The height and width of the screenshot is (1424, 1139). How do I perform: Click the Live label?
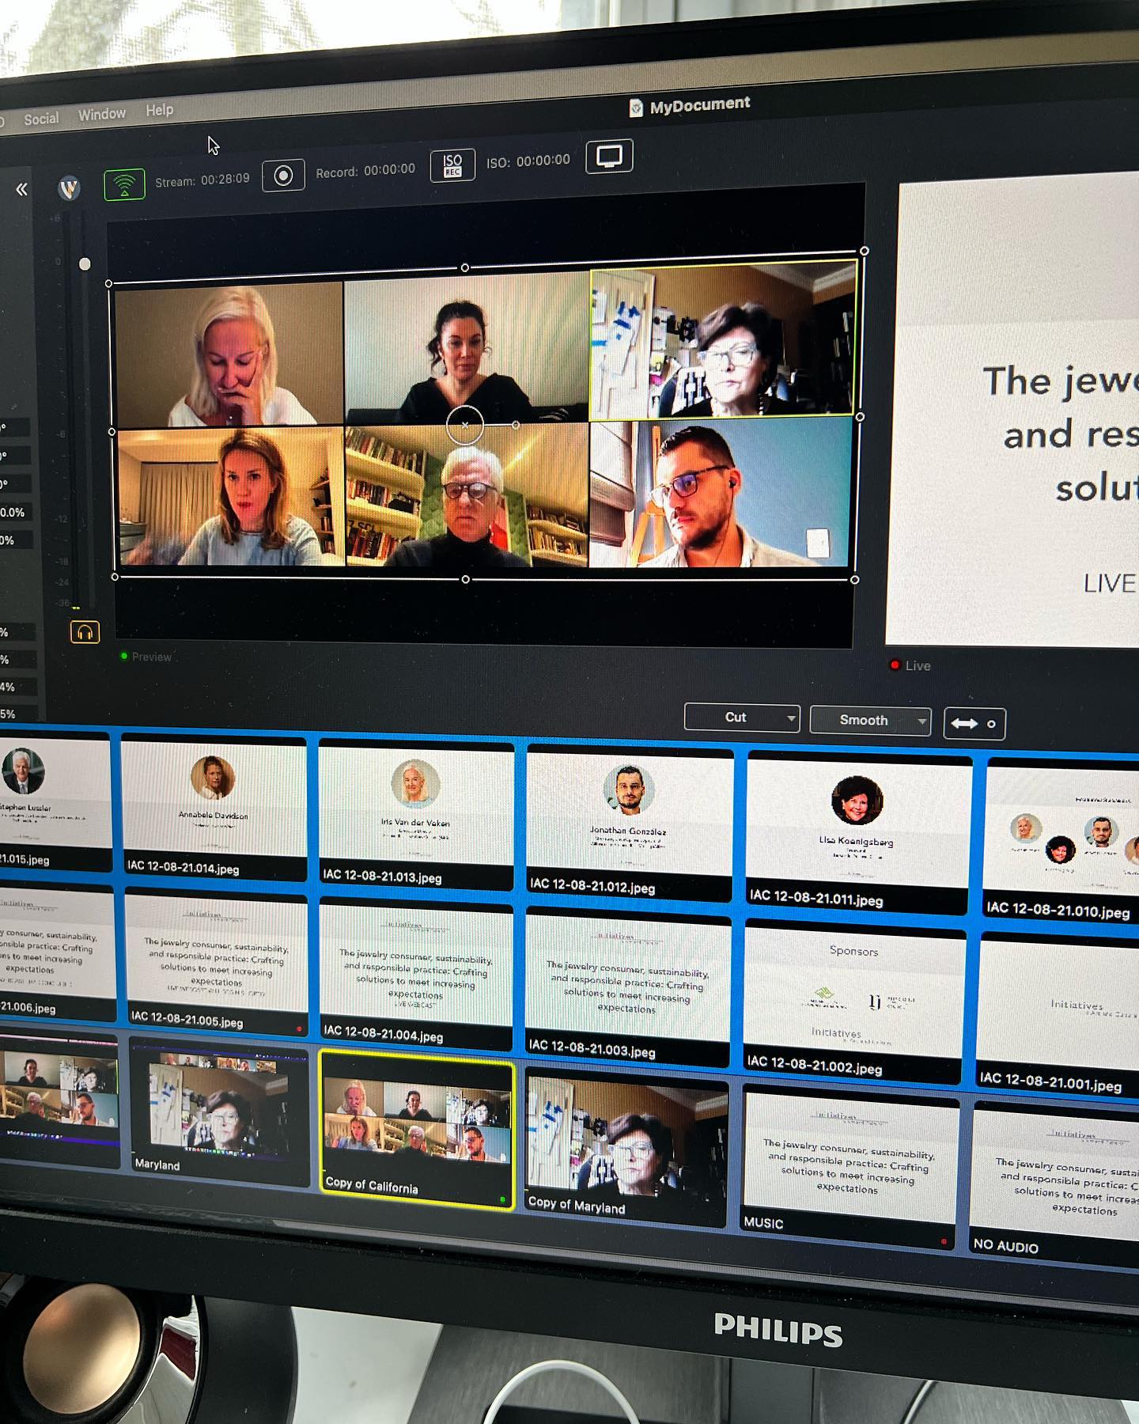[x=918, y=666]
